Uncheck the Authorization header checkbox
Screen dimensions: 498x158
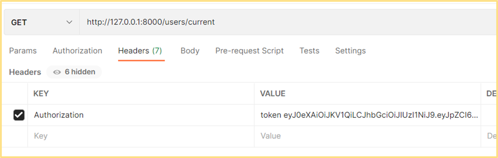(x=19, y=115)
